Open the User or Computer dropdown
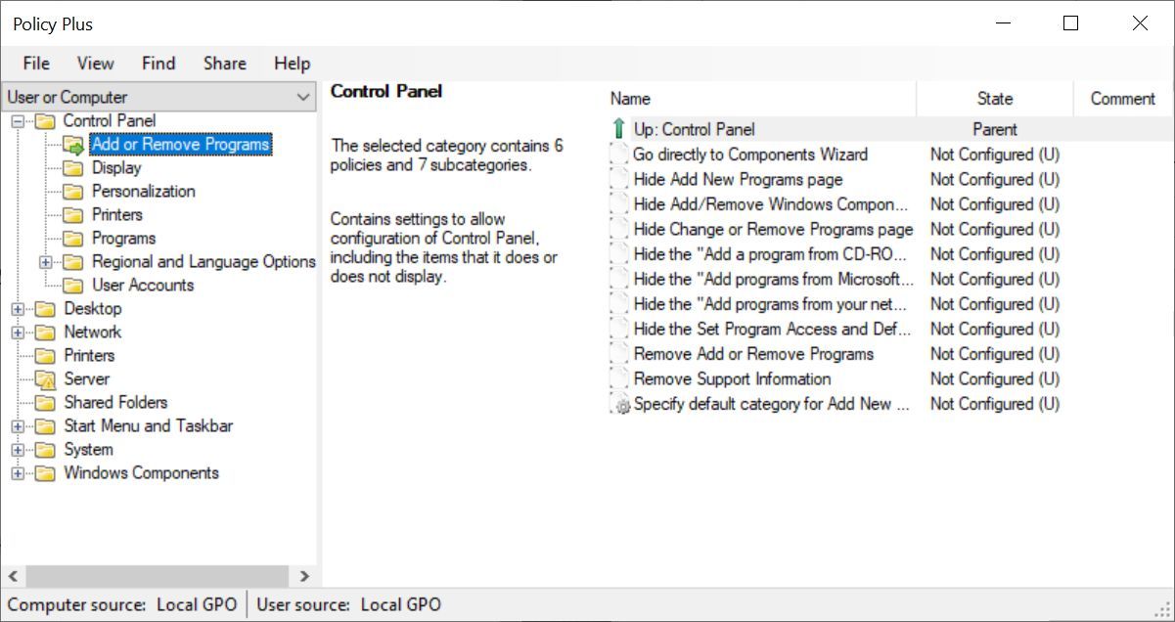Image resolution: width=1175 pixels, height=622 pixels. (x=304, y=97)
